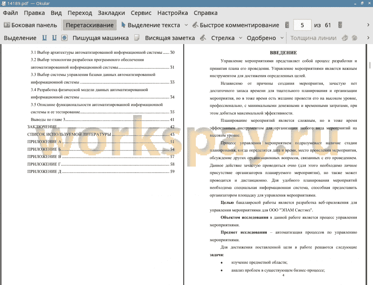Screen dimensions: 373x285
Task: Open the Закладки menu
Action: (x=111, y=13)
